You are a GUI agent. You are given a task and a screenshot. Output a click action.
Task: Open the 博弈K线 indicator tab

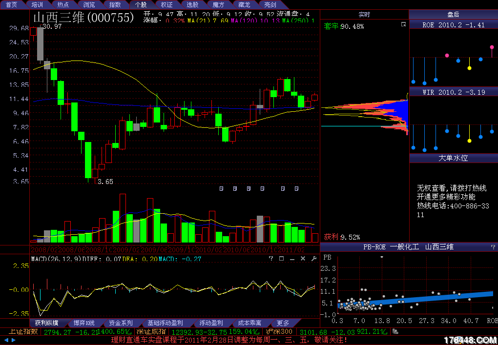(x=84, y=323)
